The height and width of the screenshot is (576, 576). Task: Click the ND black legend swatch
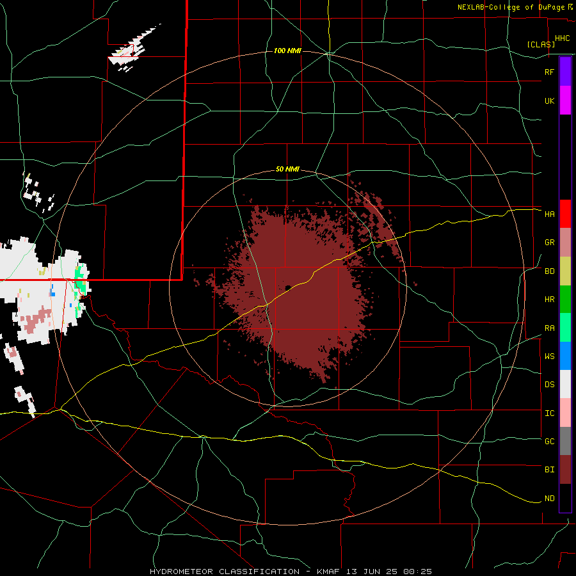pos(565,498)
